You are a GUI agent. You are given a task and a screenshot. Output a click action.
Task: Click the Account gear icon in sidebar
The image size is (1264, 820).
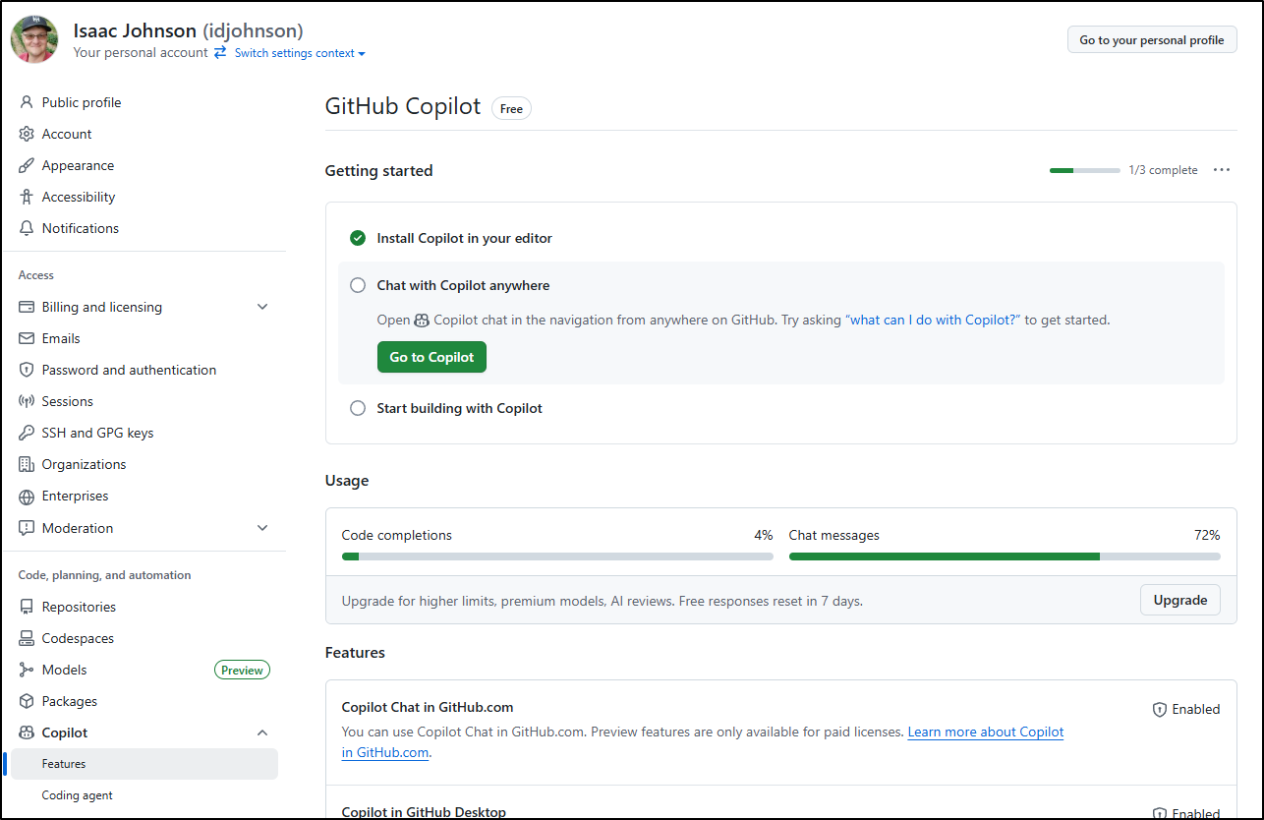[x=27, y=134]
